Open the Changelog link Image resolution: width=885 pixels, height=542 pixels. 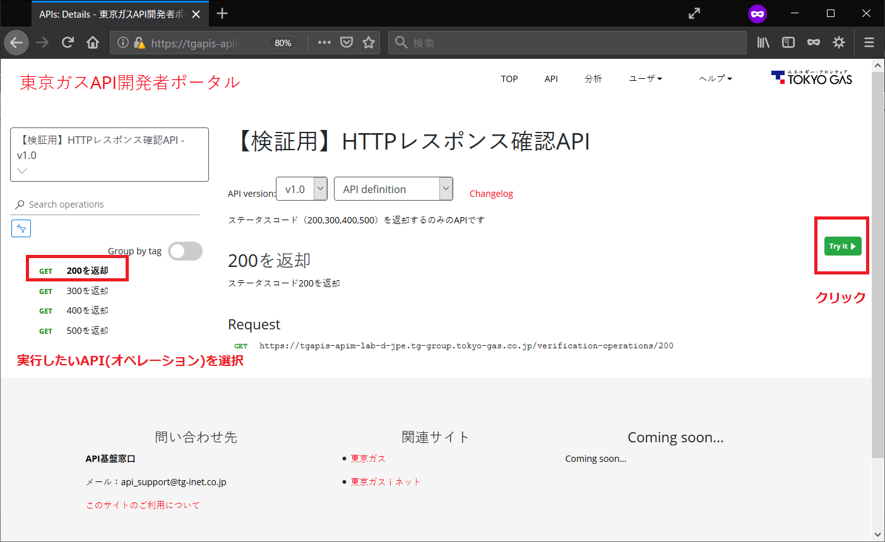pyautogui.click(x=491, y=194)
